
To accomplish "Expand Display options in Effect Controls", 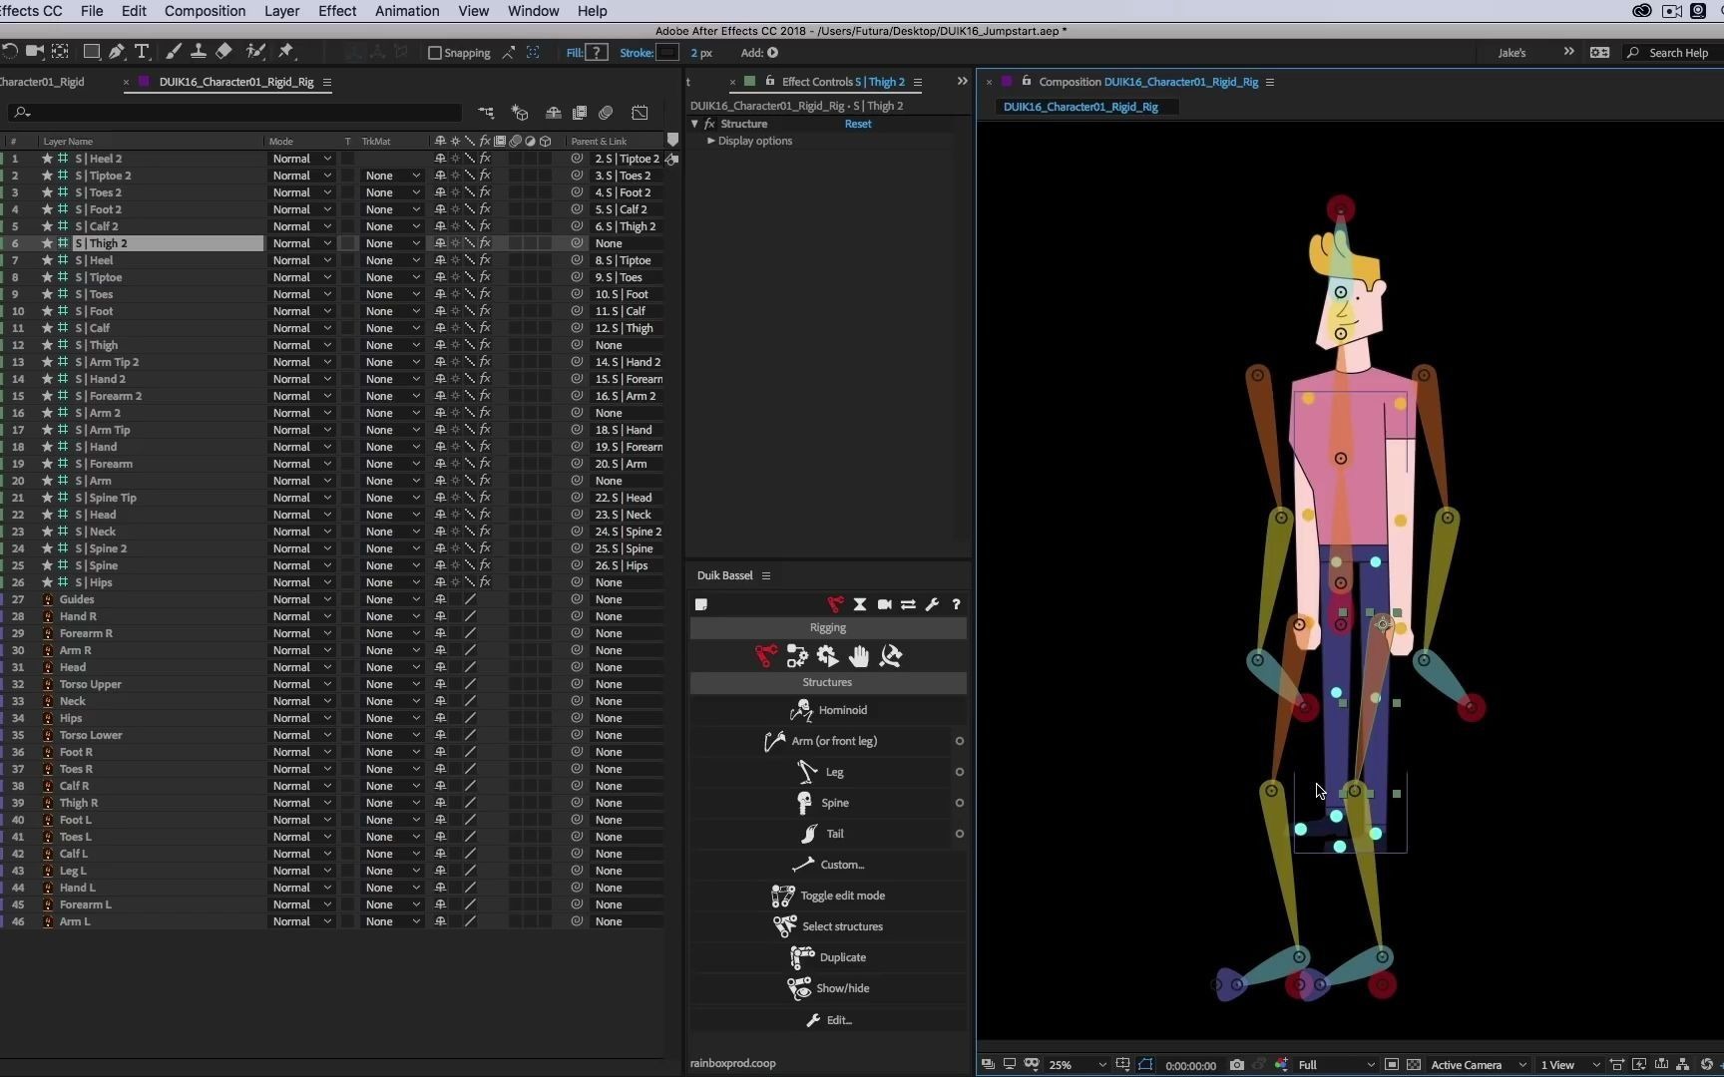I will click(x=711, y=141).
